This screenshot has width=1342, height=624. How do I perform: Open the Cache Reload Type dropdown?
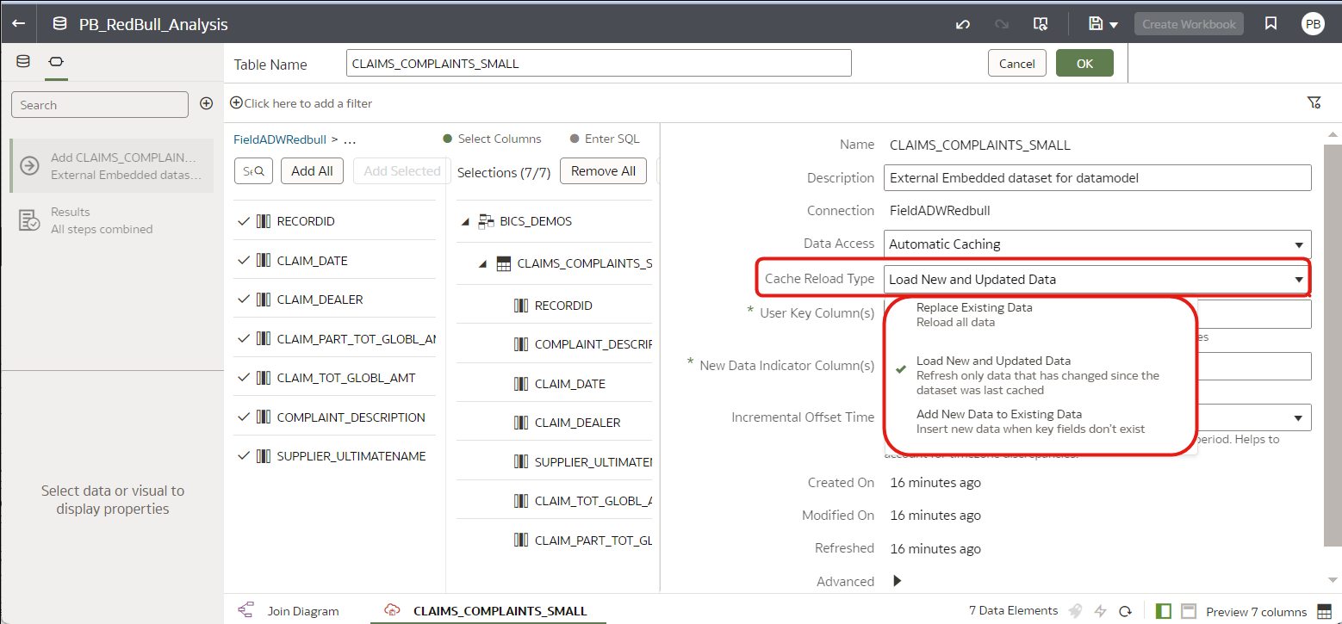[1097, 279]
